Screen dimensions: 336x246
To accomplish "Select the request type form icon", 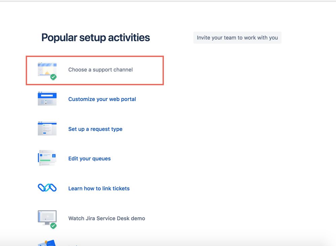I will tap(47, 128).
